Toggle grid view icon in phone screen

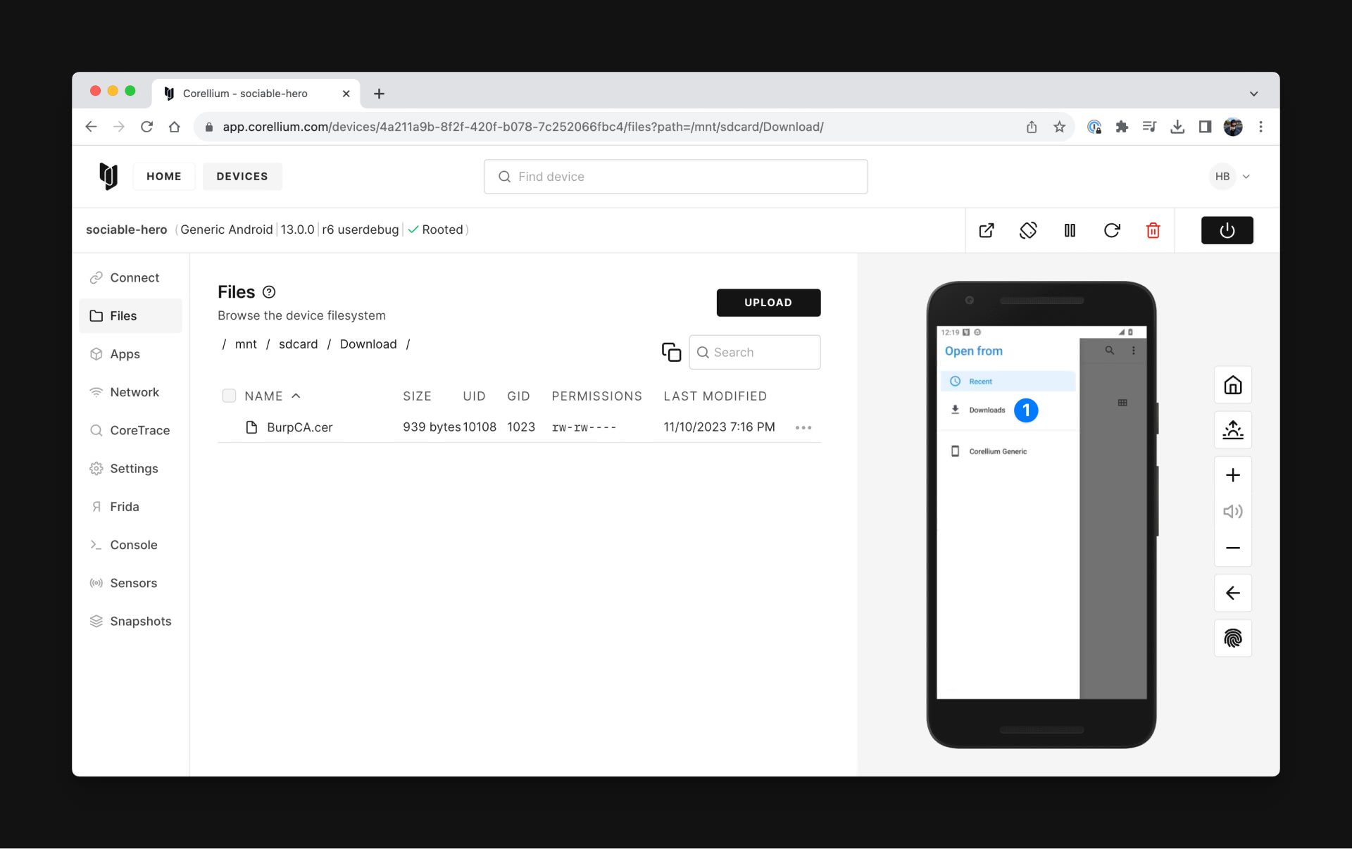1122,403
